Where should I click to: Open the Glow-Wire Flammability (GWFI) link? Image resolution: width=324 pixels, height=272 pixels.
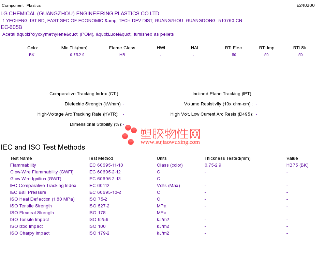click(42, 172)
